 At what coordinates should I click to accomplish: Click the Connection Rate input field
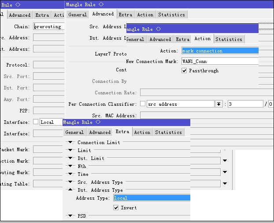207,93
